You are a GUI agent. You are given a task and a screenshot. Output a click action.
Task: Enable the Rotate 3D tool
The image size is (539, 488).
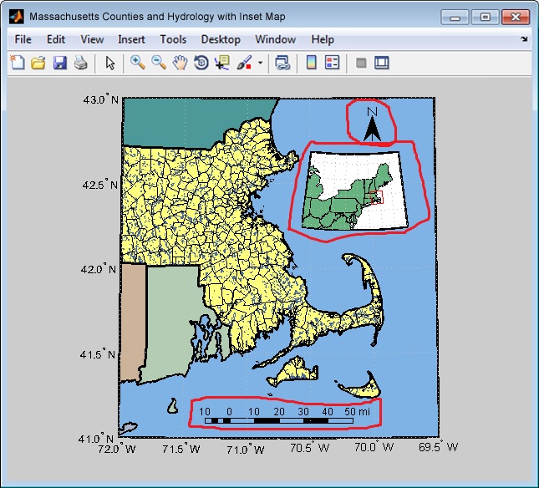click(x=201, y=63)
